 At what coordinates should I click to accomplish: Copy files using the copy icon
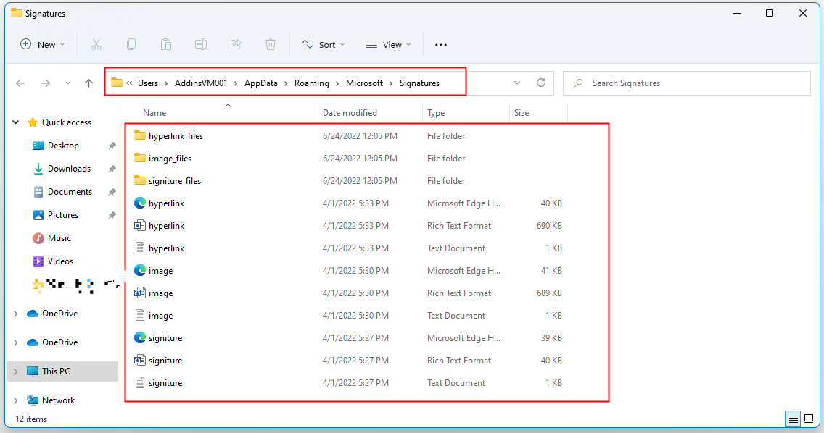click(x=131, y=44)
